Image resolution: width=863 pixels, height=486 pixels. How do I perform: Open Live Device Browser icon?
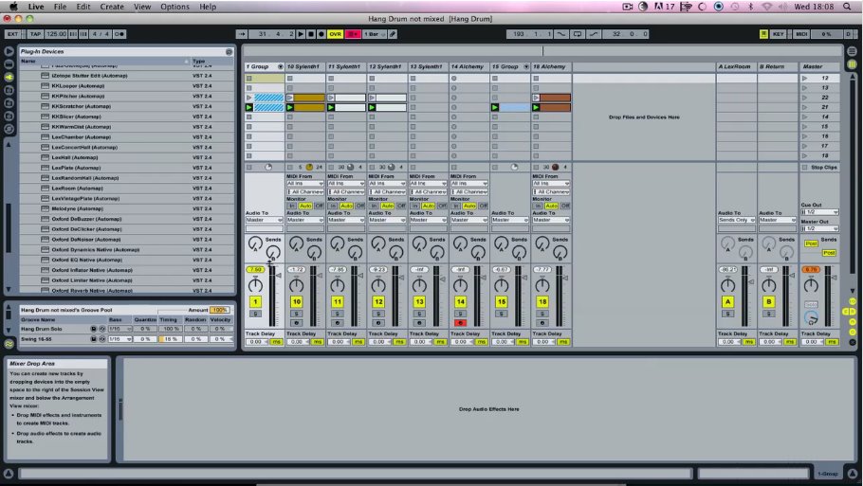tap(9, 64)
